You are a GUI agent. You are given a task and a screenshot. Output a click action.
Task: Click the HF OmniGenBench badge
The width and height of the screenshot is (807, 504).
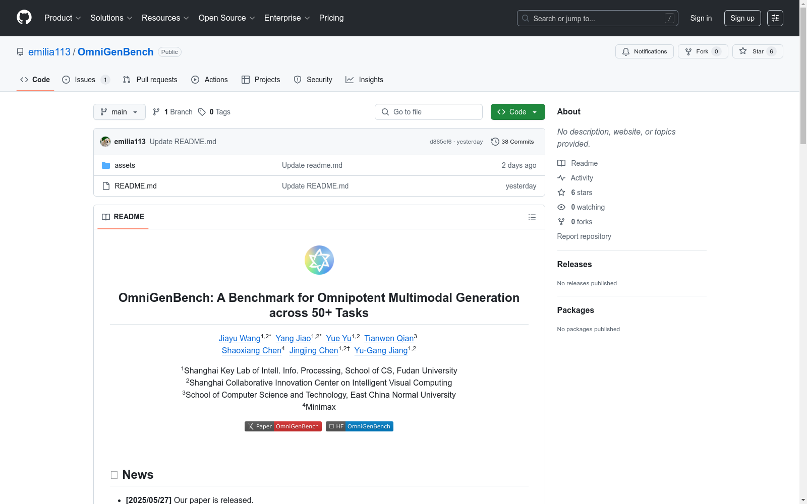(360, 426)
